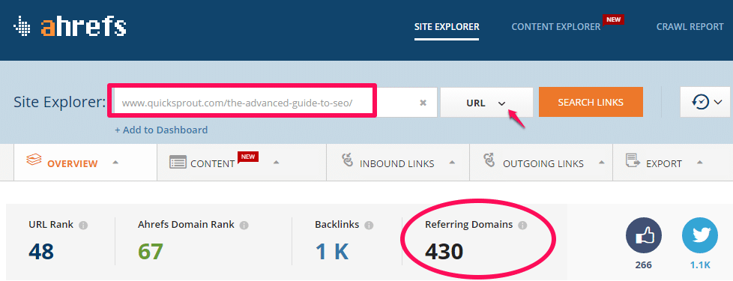Click the Twitter bird icon
Screen dimensions: 733x281
pyautogui.click(x=700, y=235)
